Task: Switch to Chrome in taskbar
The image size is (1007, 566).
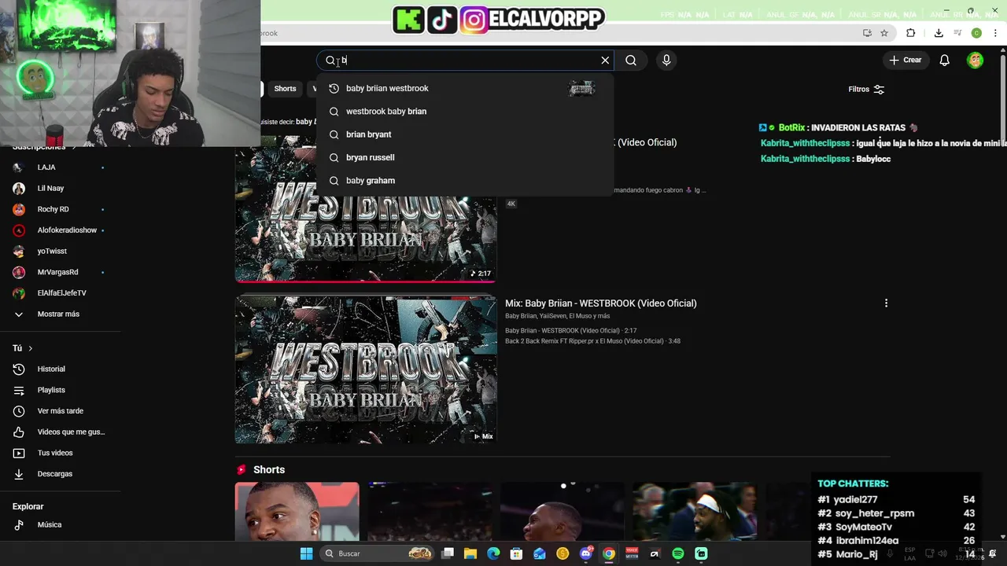Action: pos(609,553)
